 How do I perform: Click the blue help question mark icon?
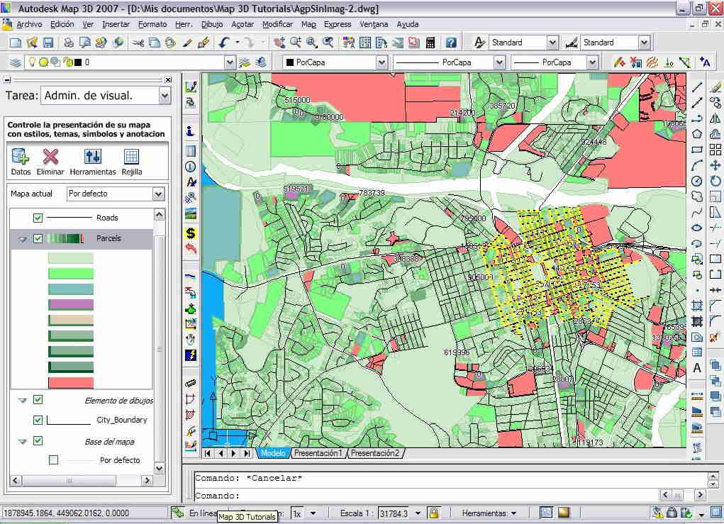450,43
